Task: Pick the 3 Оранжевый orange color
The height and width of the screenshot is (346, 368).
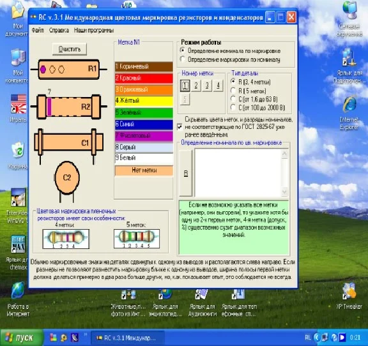Action: 144,89
